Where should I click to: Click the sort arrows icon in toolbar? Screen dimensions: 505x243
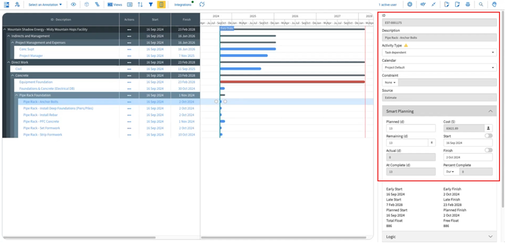[x=140, y=5]
